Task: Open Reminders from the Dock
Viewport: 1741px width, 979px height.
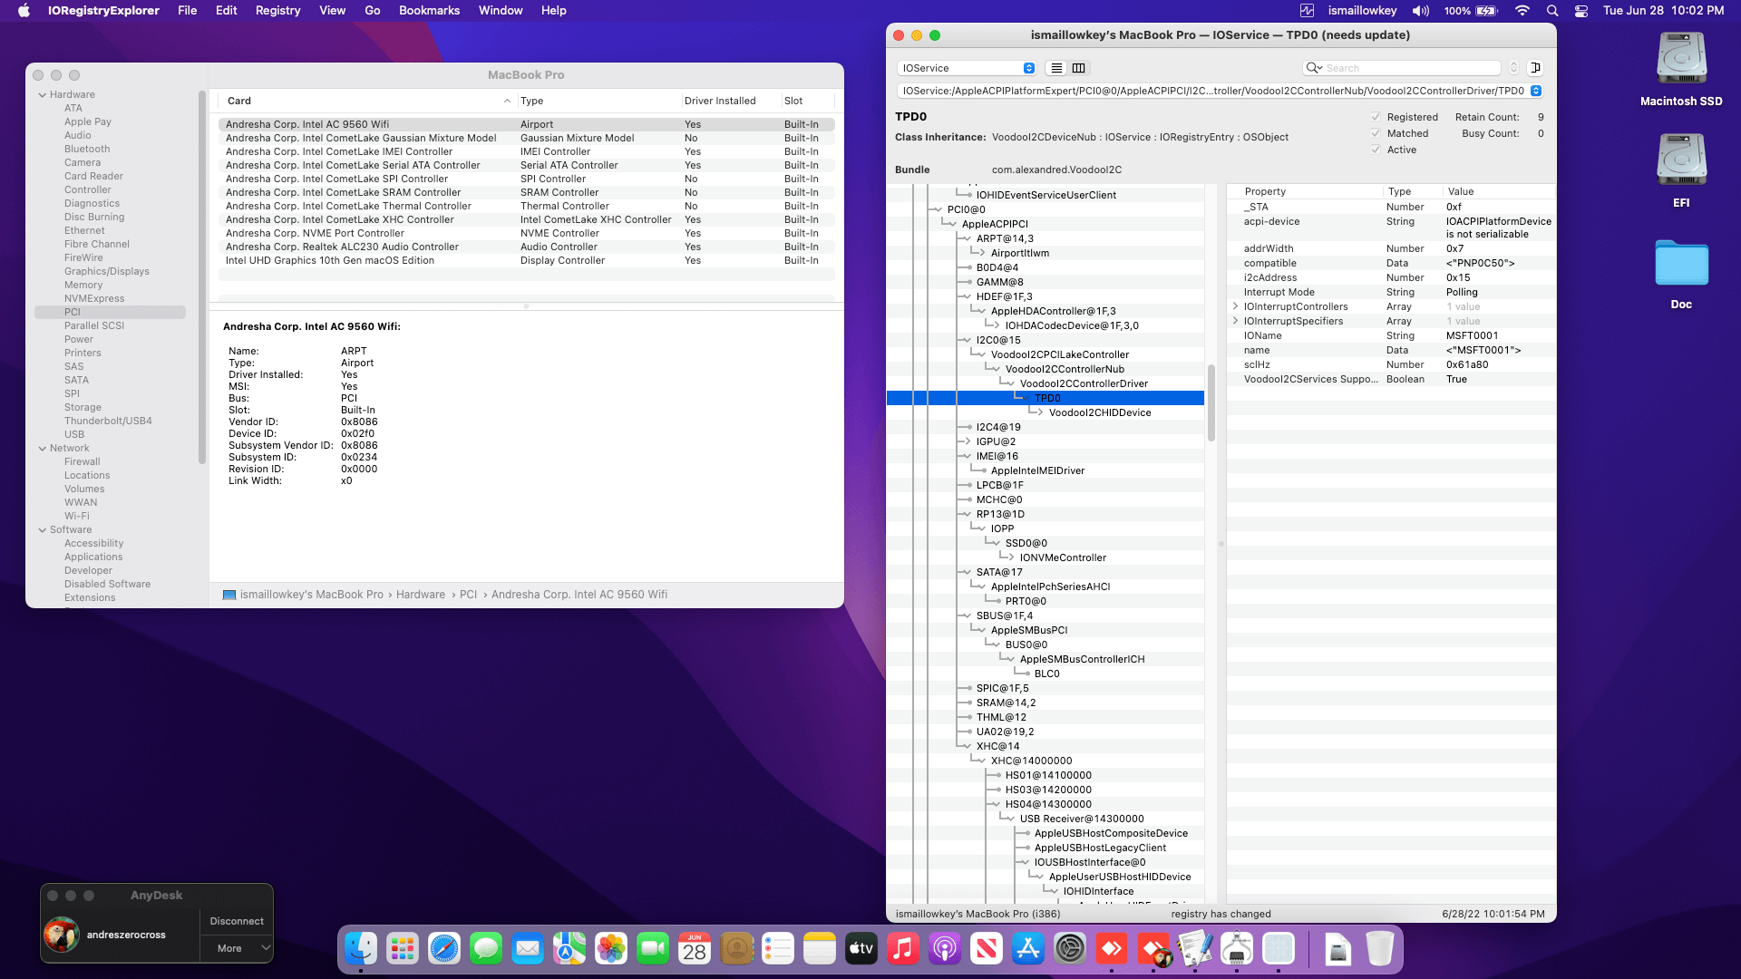Action: tap(778, 949)
